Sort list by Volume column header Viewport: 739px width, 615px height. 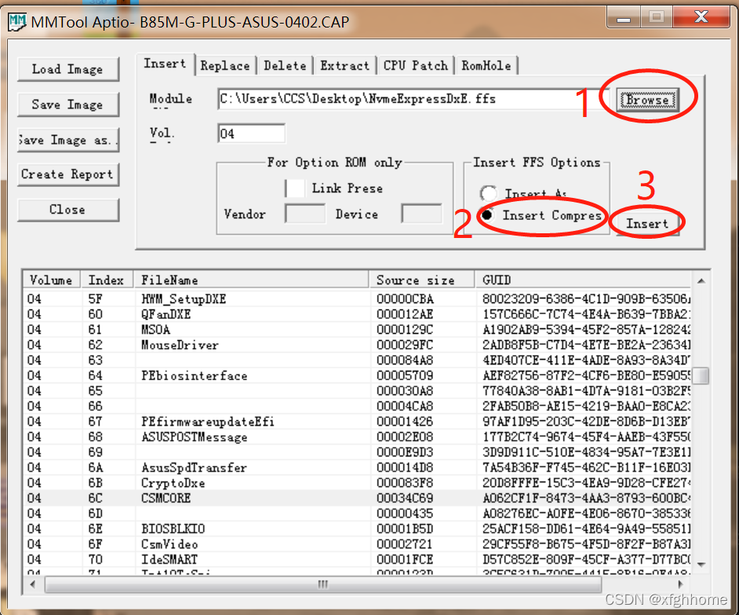(51, 280)
